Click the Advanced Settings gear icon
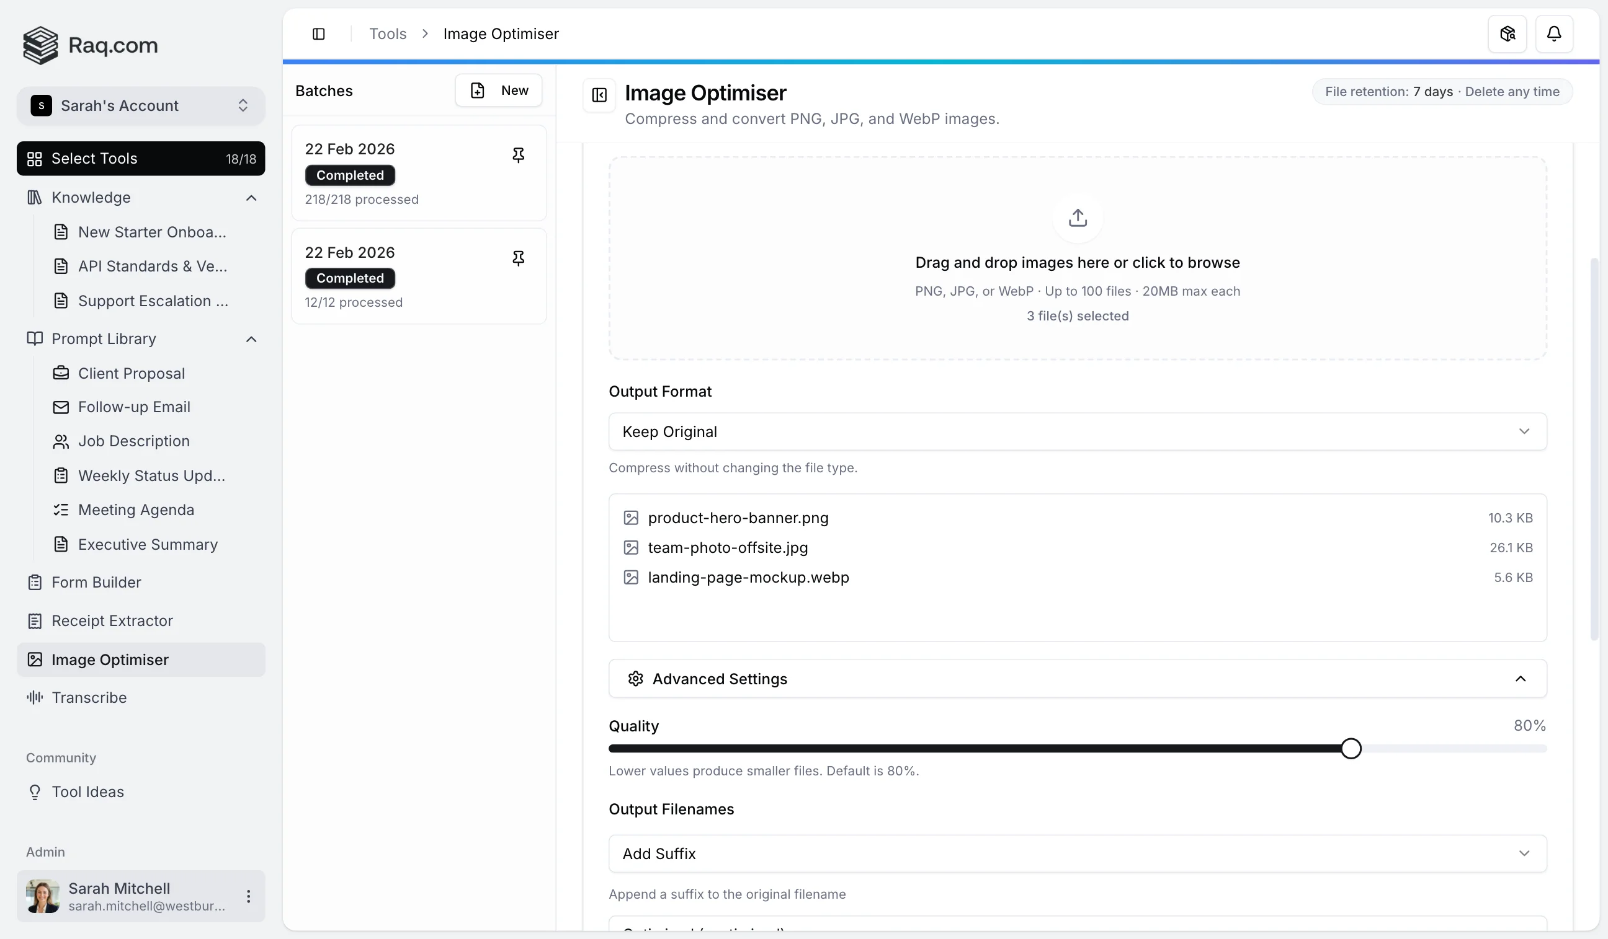This screenshot has height=939, width=1608. 635,678
